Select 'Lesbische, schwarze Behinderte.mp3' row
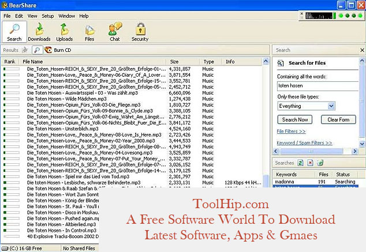Image resolution: width=366 pixels, height=252 pixels. coord(132,183)
